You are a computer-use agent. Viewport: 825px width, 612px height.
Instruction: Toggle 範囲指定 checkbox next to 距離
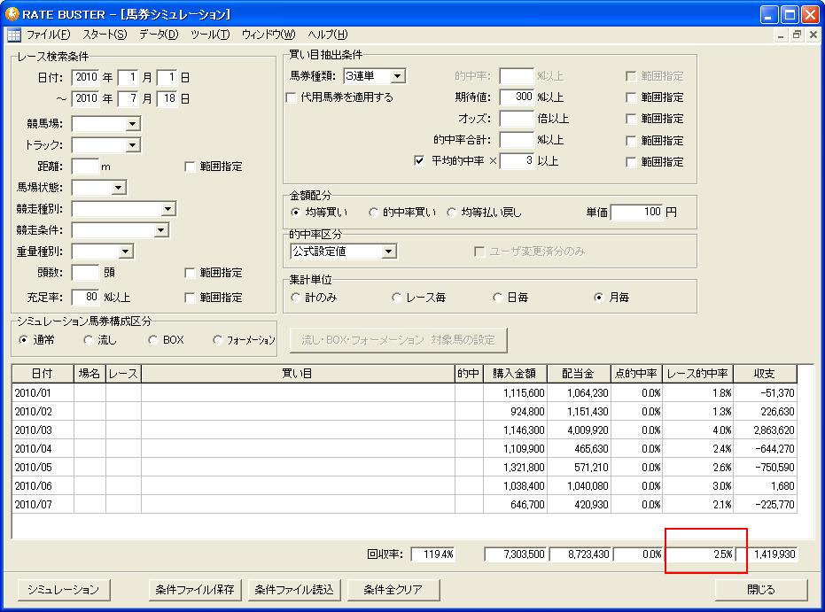pyautogui.click(x=190, y=167)
